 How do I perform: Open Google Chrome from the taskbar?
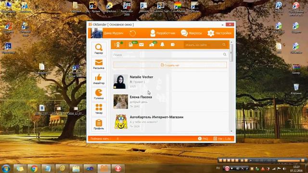click(x=34, y=169)
